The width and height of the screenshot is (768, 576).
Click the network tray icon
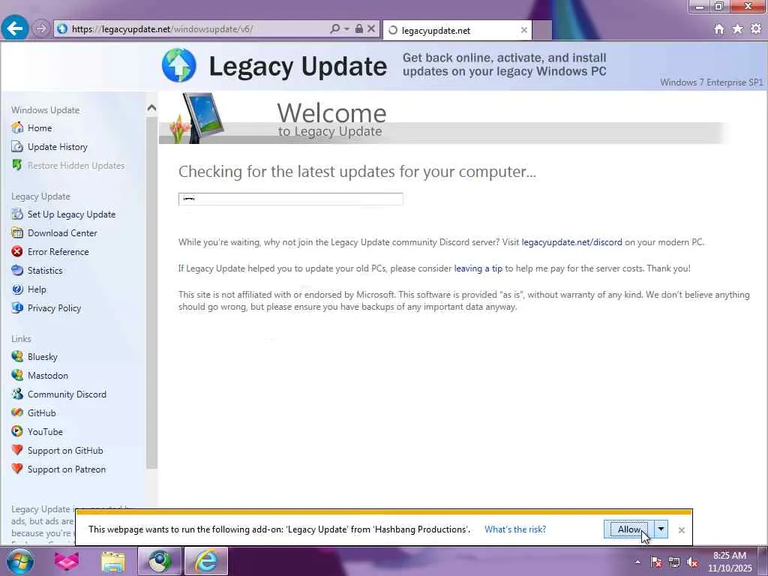coord(674,562)
